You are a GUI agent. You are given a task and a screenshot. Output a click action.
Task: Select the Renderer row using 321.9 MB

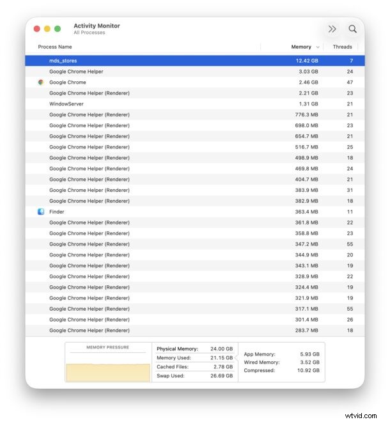tap(195, 298)
